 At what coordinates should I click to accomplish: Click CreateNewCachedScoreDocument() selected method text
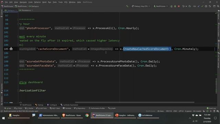pyautogui.click(x=147, y=49)
